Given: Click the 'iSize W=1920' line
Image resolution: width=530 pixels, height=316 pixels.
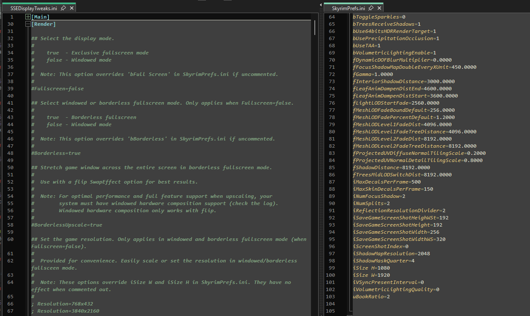Looking at the screenshot, I should (x=371, y=275).
